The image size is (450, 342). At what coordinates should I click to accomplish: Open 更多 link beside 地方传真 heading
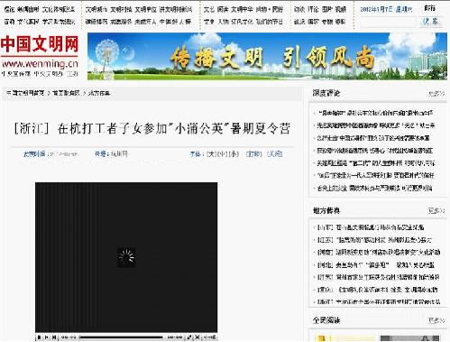(x=436, y=210)
